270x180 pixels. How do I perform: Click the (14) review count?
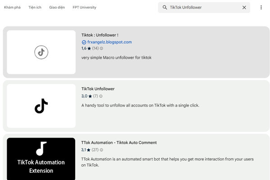tap(95, 49)
